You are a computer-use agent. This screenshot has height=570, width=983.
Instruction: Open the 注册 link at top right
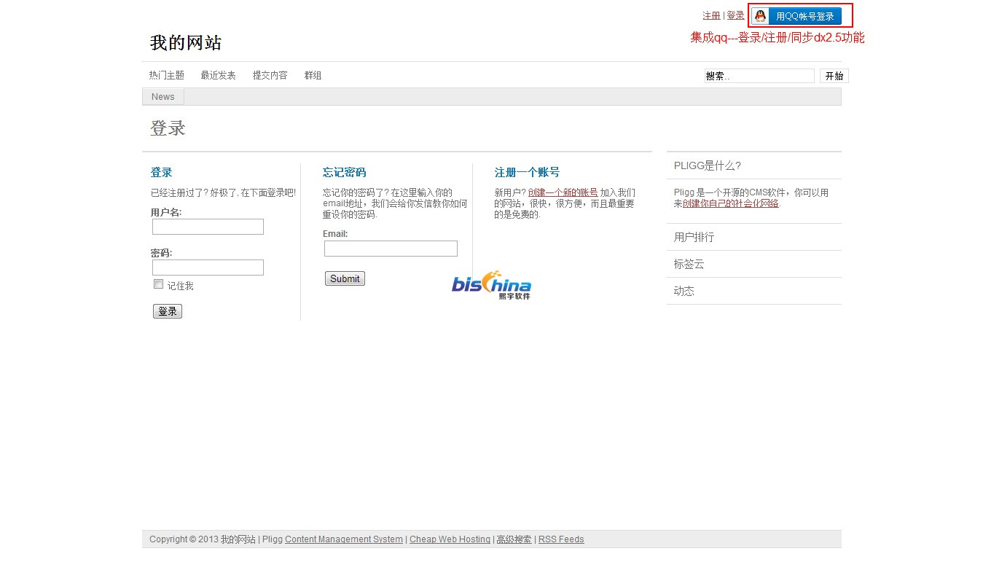point(711,15)
